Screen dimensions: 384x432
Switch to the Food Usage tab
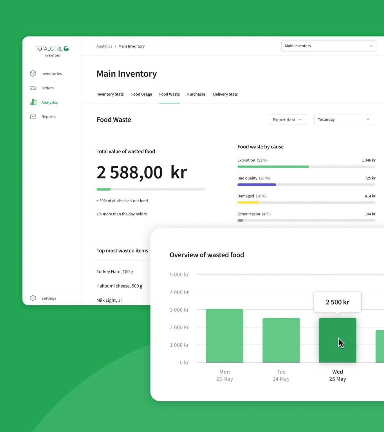click(x=142, y=94)
